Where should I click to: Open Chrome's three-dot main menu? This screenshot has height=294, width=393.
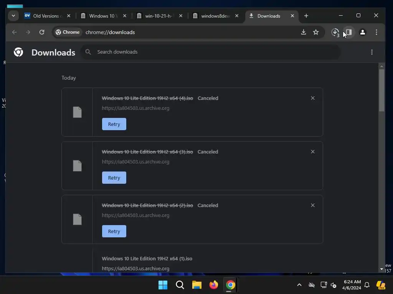coord(376,32)
